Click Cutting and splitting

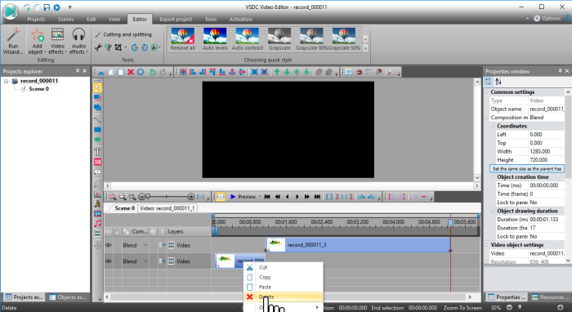[x=123, y=34]
